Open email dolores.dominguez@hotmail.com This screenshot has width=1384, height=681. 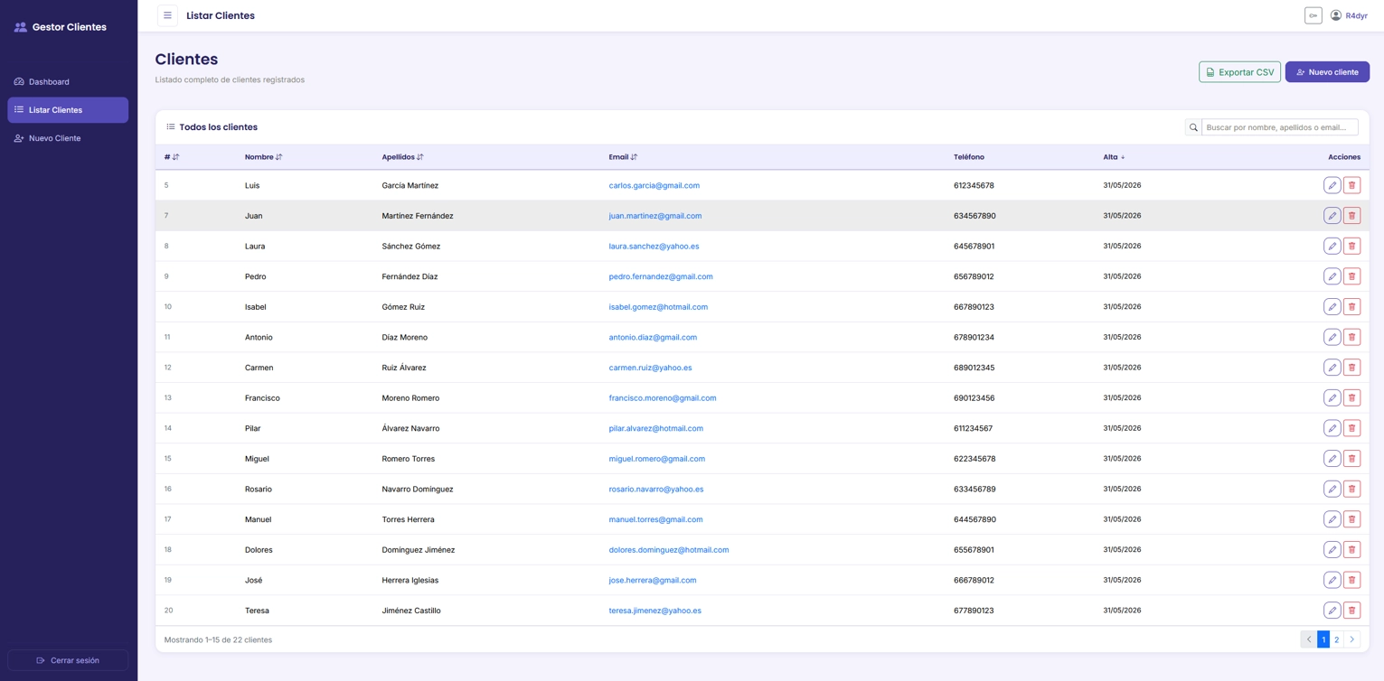pyautogui.click(x=669, y=549)
